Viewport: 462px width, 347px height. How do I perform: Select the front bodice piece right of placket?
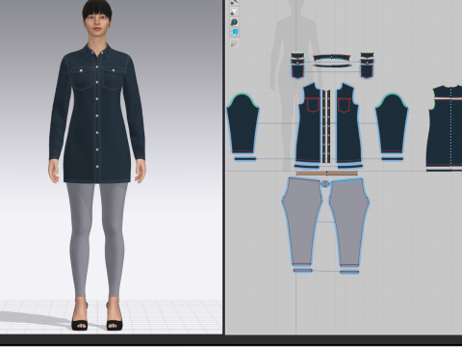(x=349, y=128)
